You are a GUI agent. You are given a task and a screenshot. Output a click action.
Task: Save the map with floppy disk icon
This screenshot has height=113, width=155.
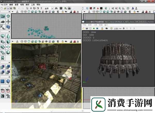(x=11, y=8)
